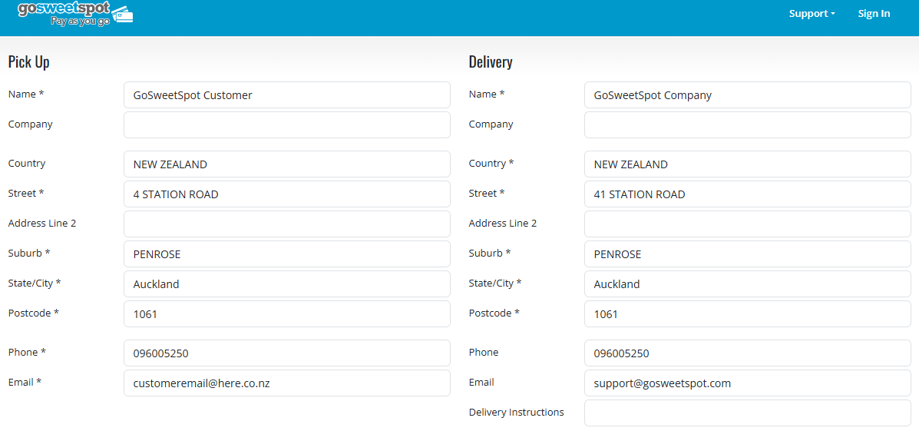This screenshot has height=431, width=919.
Task: Edit the Pick Up Email field
Action: tap(287, 383)
